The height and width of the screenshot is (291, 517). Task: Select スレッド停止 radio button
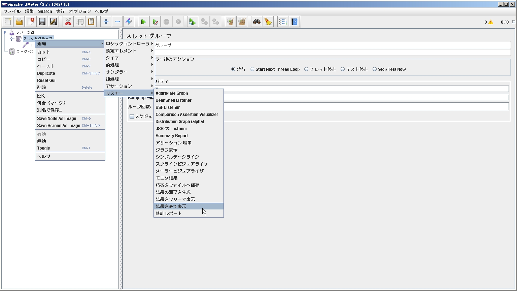[306, 69]
